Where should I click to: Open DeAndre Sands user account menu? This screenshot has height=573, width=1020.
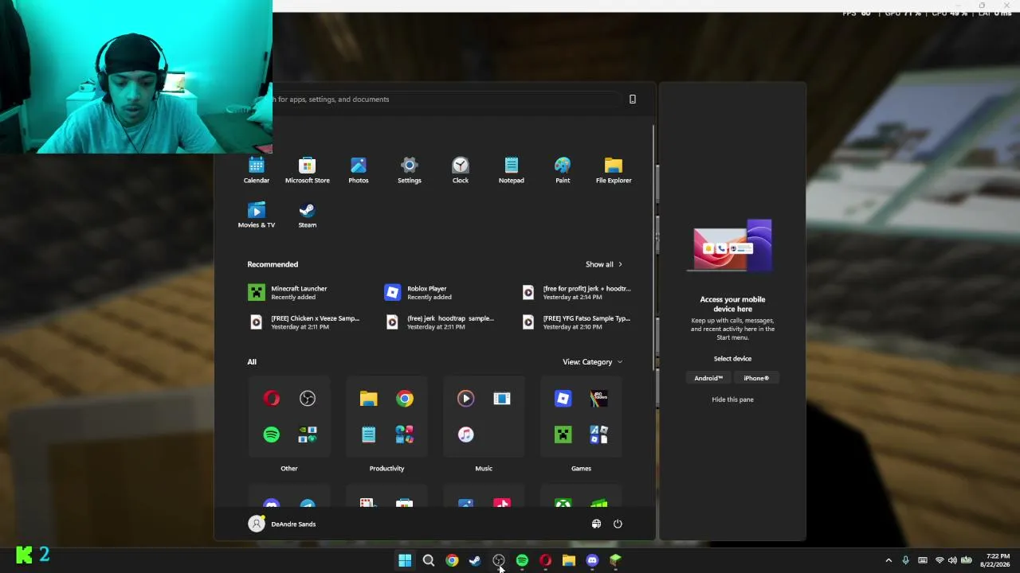click(282, 524)
